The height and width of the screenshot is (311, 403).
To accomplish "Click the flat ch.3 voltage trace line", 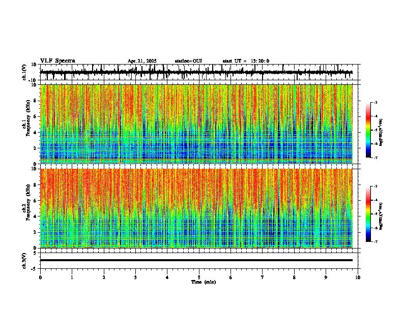I will [196, 260].
